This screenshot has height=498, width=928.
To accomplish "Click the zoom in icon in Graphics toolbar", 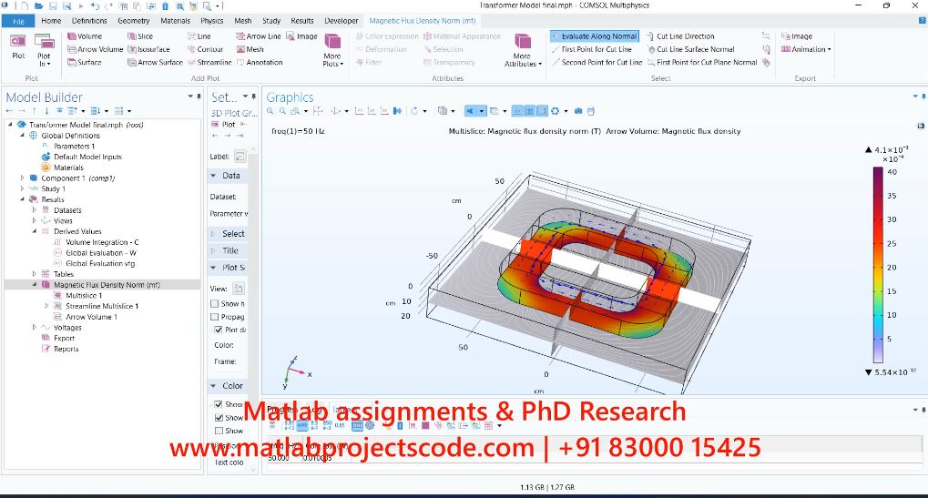I will coord(270,110).
